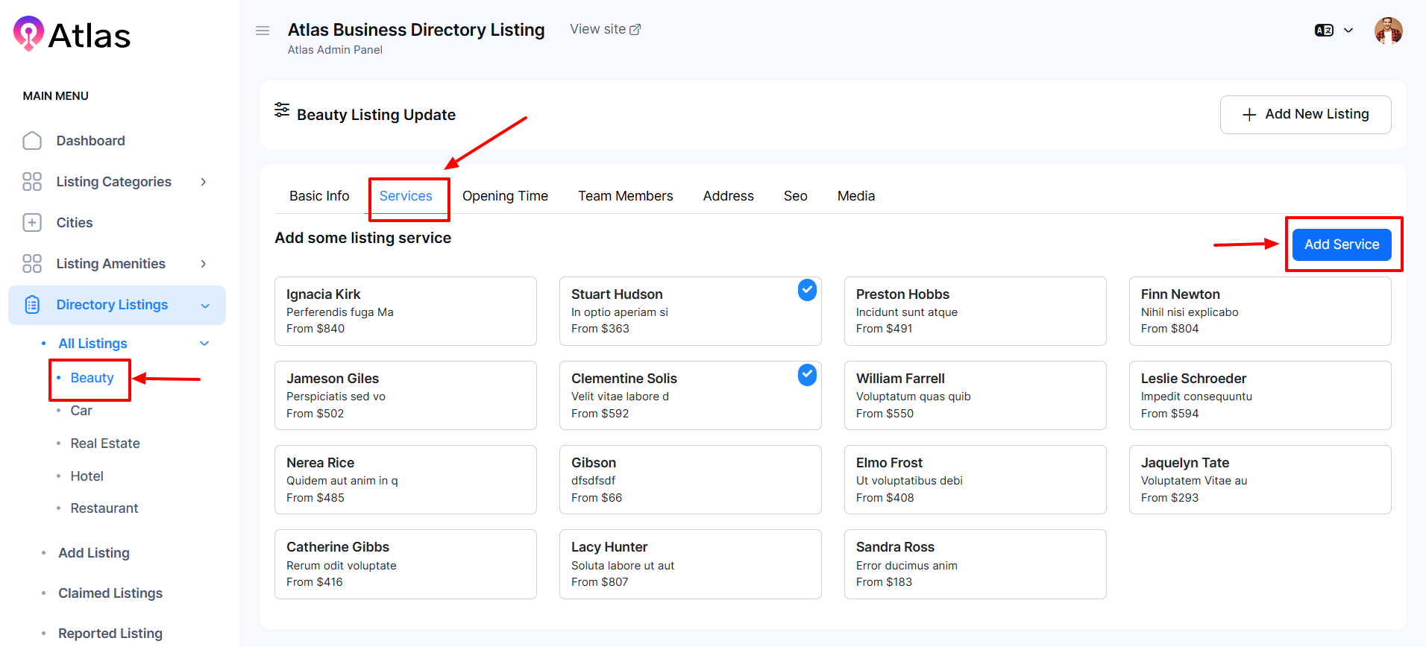Click the Atlas logo icon

pyautogui.click(x=28, y=34)
